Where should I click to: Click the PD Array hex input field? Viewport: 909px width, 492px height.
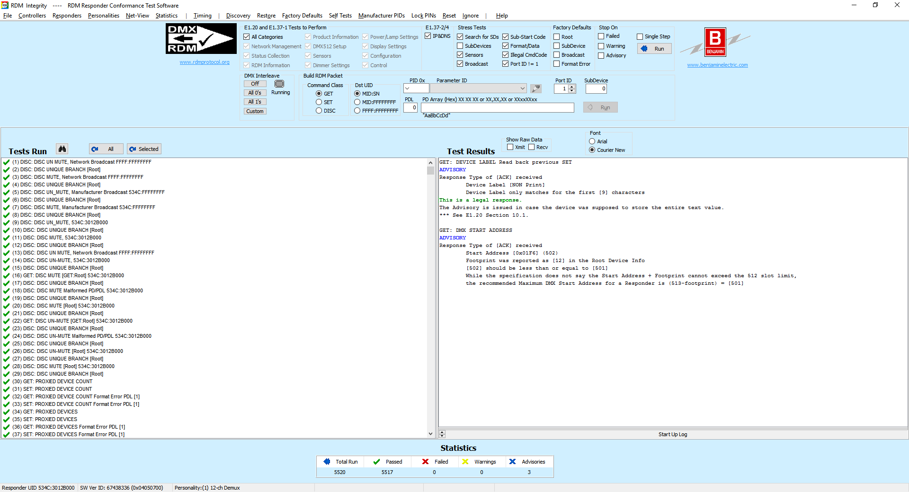(x=497, y=108)
